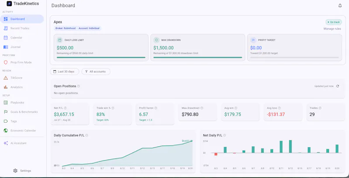Open notifications via the bell icon
Image resolution: width=349 pixels, height=178 pixels.
[x=340, y=6]
